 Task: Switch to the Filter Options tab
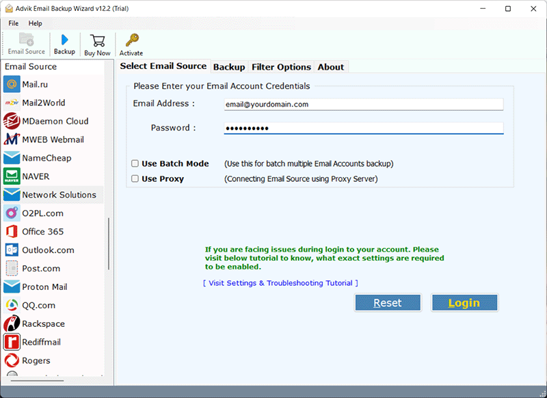[281, 67]
